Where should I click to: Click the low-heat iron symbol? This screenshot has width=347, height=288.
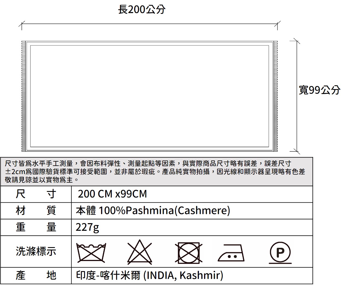(231, 253)
